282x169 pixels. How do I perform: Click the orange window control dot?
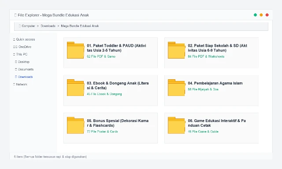click(261, 15)
